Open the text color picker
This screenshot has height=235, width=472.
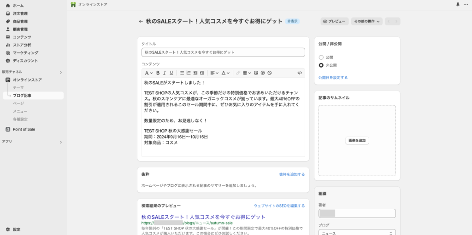pyautogui.click(x=225, y=73)
